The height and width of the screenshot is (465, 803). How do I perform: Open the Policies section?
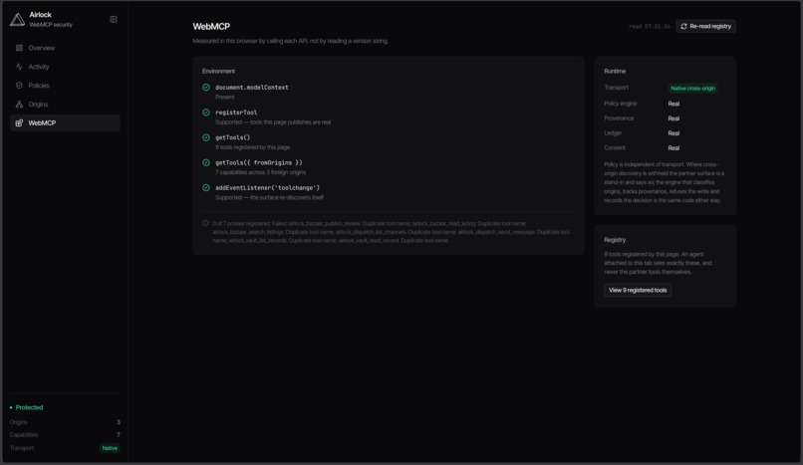click(65, 86)
